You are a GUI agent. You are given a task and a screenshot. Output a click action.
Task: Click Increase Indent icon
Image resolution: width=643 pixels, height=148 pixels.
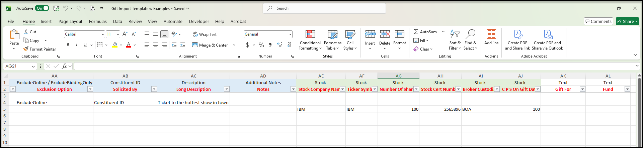click(x=183, y=45)
